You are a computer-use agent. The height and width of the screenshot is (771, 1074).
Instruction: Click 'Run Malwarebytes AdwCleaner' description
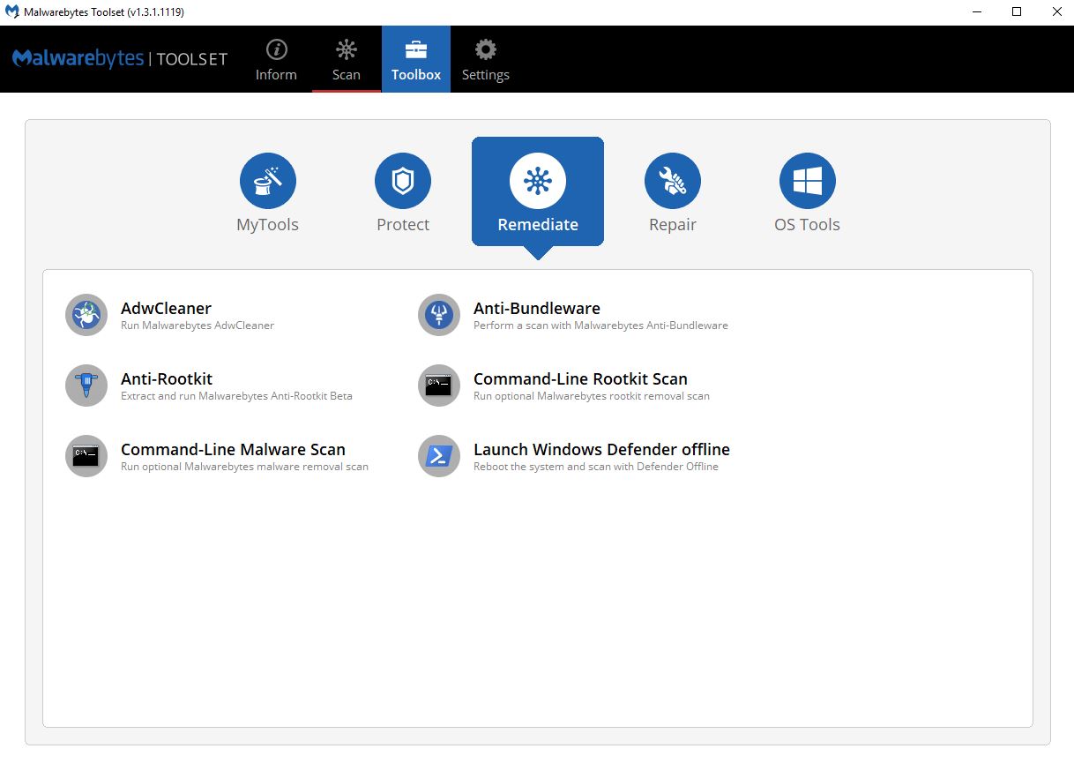198,326
